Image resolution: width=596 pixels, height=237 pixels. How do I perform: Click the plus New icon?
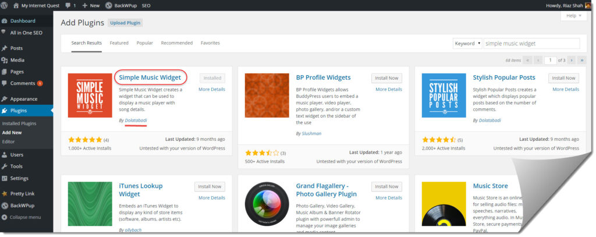pyautogui.click(x=85, y=6)
